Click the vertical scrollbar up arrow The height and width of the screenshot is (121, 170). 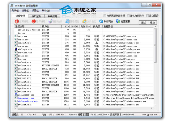coord(155,27)
